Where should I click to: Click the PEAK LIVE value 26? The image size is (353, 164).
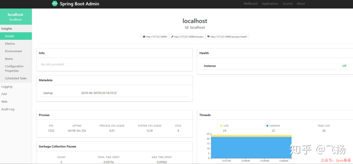pyautogui.click(x=324, y=130)
